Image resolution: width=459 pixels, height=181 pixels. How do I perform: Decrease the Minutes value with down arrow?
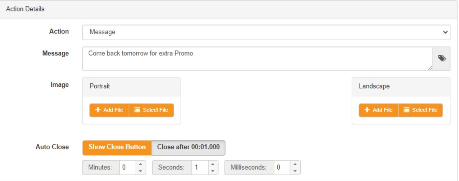(x=140, y=170)
